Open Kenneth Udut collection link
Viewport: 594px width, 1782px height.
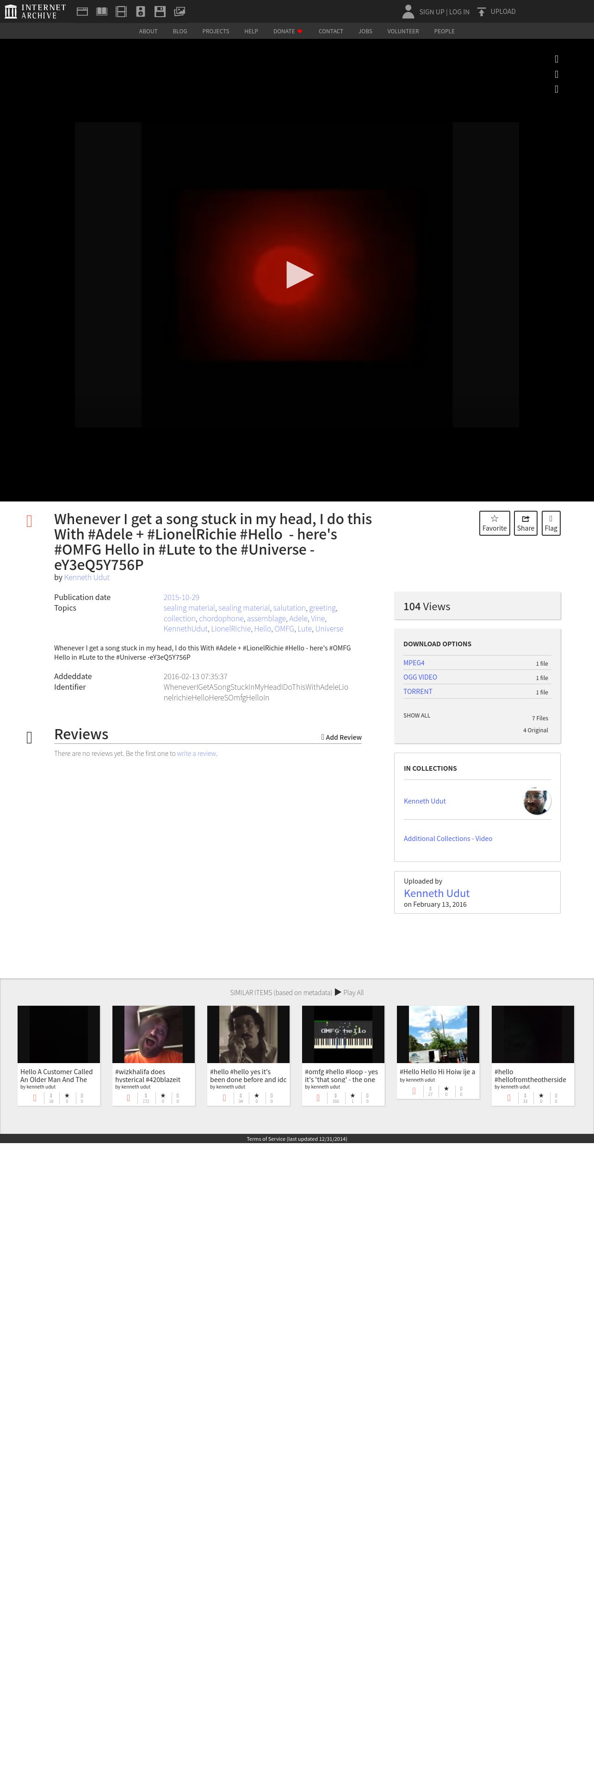(x=425, y=801)
